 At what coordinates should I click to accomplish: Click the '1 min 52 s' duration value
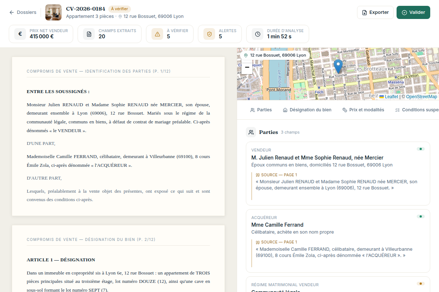279,36
